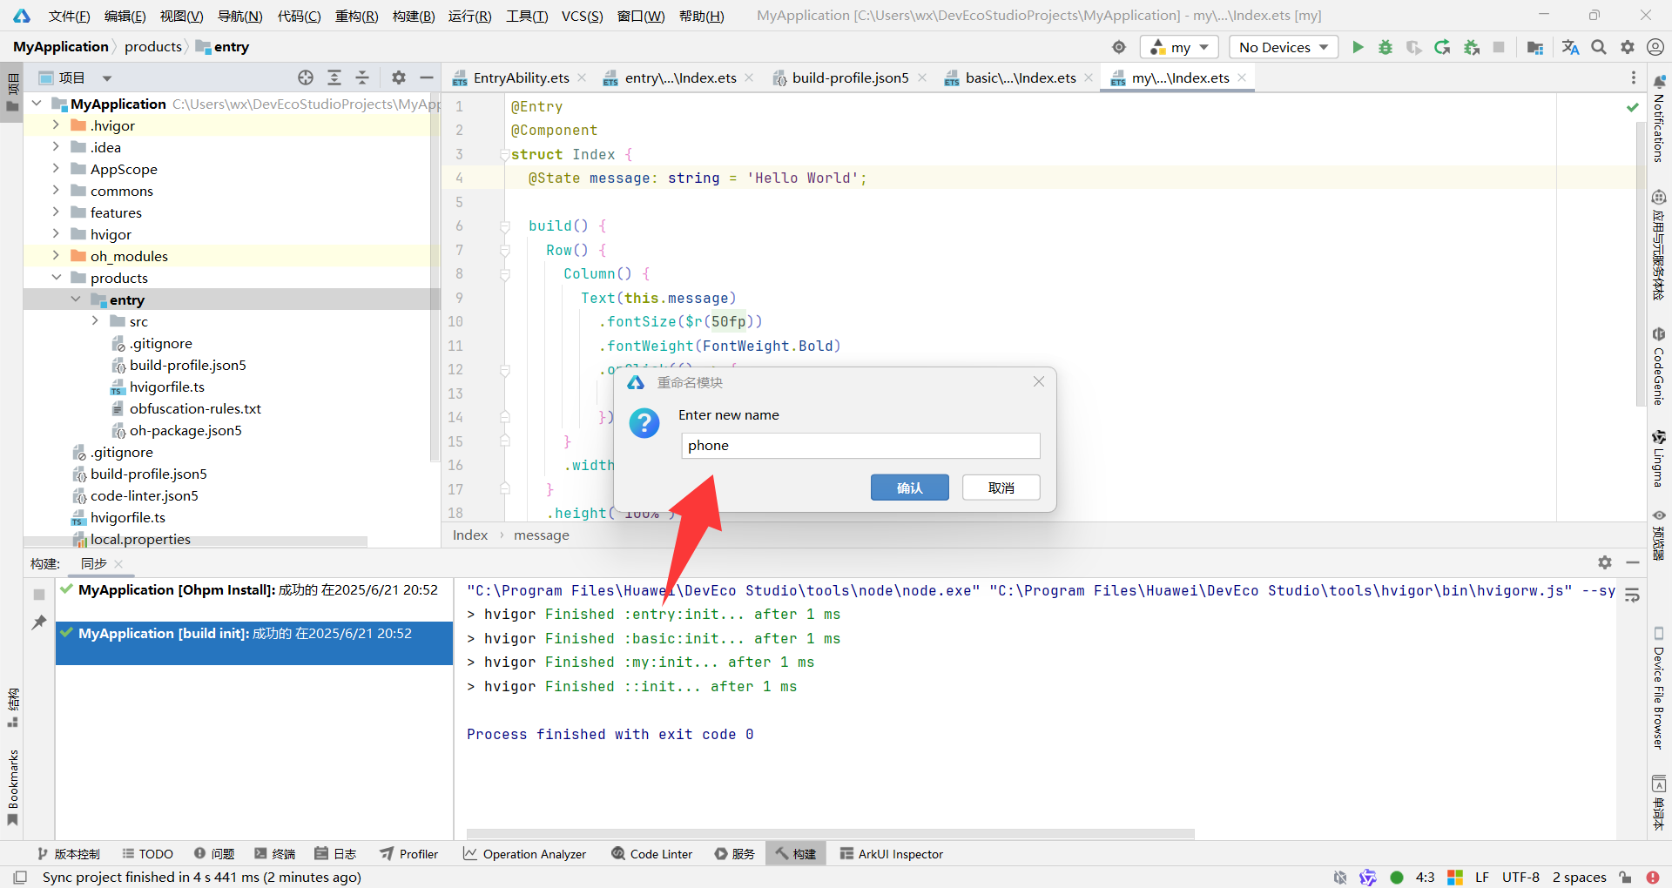The width and height of the screenshot is (1672, 888).
Task: Expand the oh_modules folder
Action: [56, 256]
